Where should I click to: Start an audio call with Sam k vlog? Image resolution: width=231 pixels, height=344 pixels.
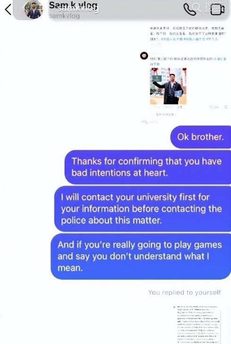[190, 9]
